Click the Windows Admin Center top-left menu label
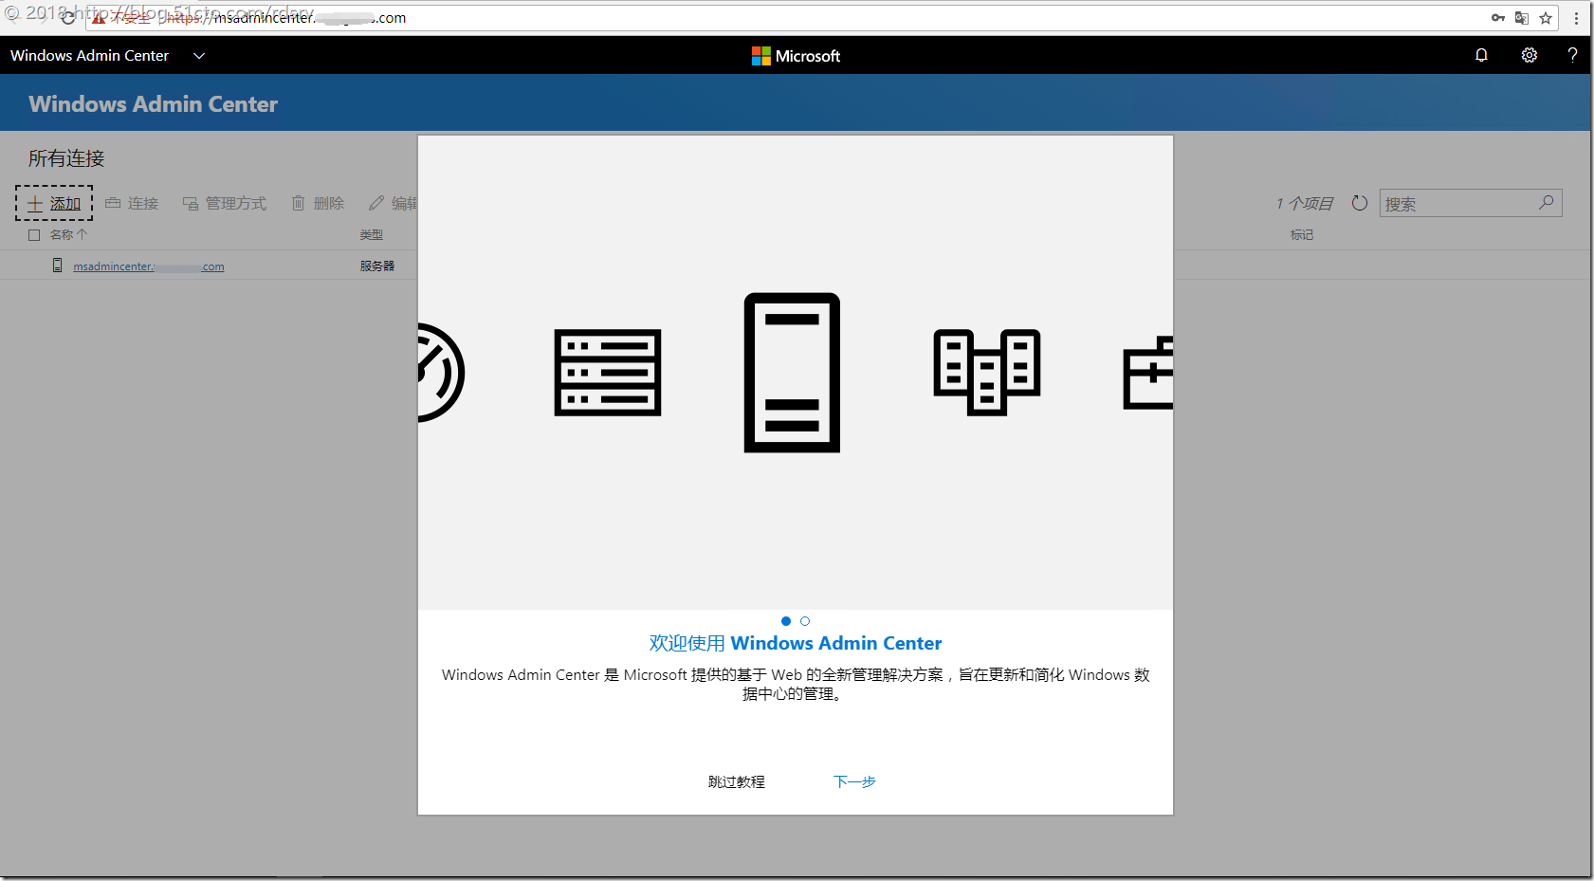Viewport: 1594px width, 881px height. 90,56
